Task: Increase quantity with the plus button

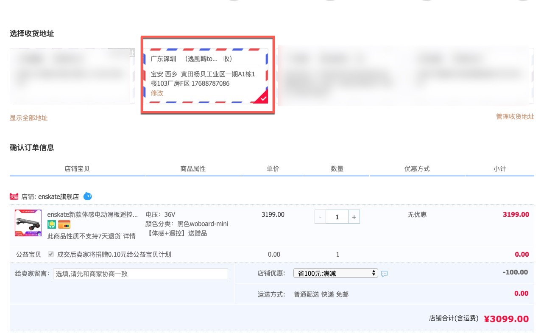Action: coord(354,217)
